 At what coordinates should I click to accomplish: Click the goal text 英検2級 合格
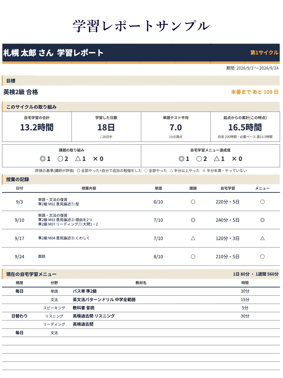tap(21, 92)
